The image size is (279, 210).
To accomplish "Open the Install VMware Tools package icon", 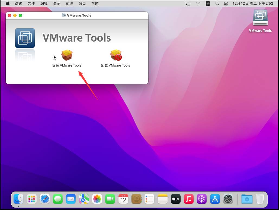I will click(x=67, y=55).
